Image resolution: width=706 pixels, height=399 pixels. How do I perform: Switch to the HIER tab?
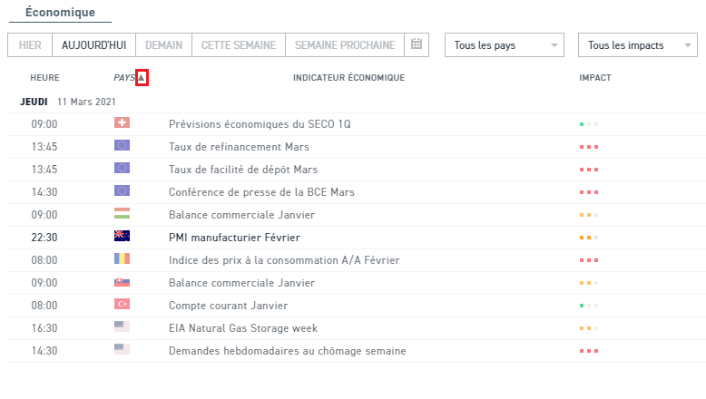point(30,45)
